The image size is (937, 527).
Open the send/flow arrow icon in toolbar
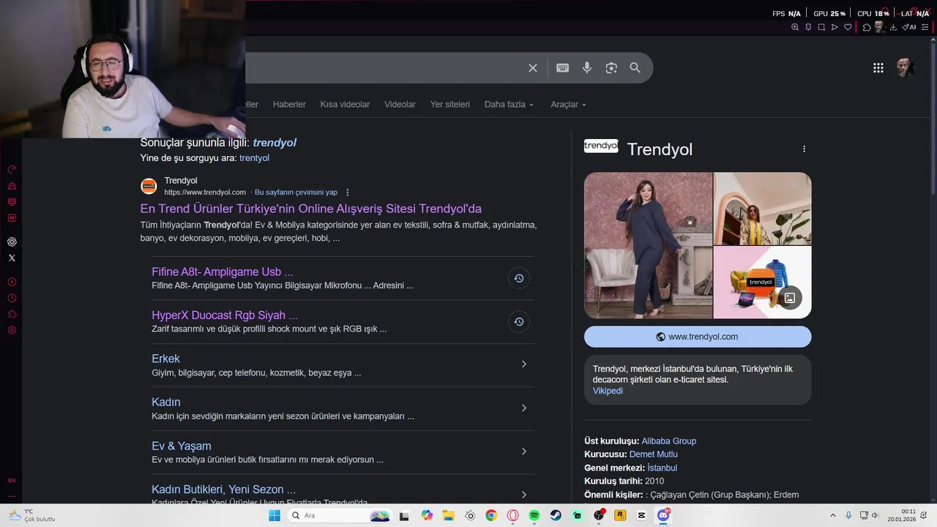click(x=835, y=27)
